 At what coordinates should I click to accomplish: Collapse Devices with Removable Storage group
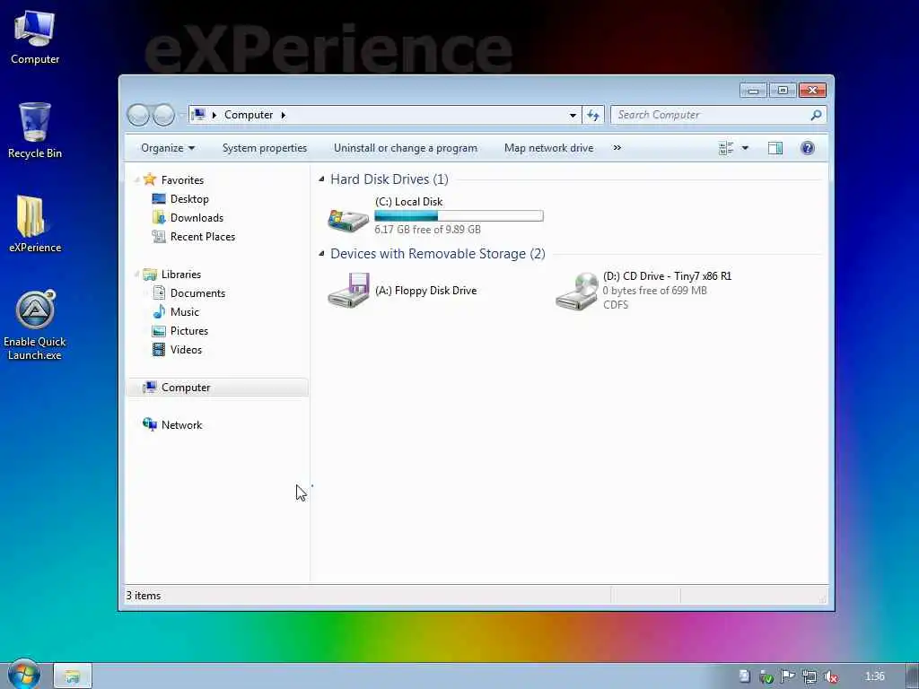[x=321, y=254]
